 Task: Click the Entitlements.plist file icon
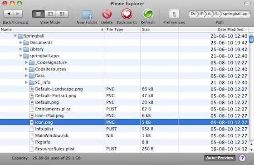pyautogui.click(x=32, y=109)
